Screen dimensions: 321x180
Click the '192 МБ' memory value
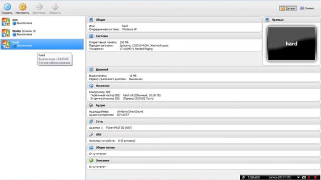pyautogui.click(x=124, y=42)
